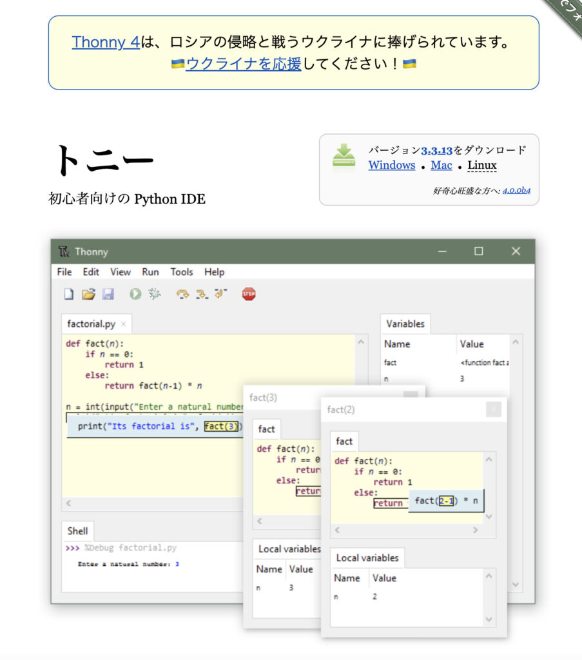582x660 pixels.
Task: Follow the Thonny 4 link in the banner
Action: click(105, 42)
